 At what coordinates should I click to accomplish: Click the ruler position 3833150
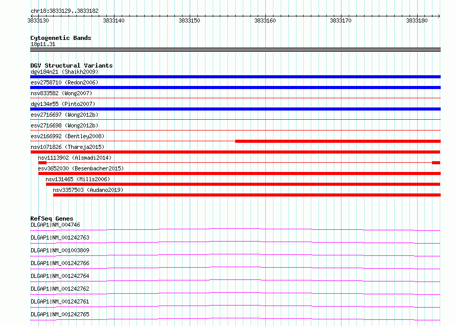[190, 20]
